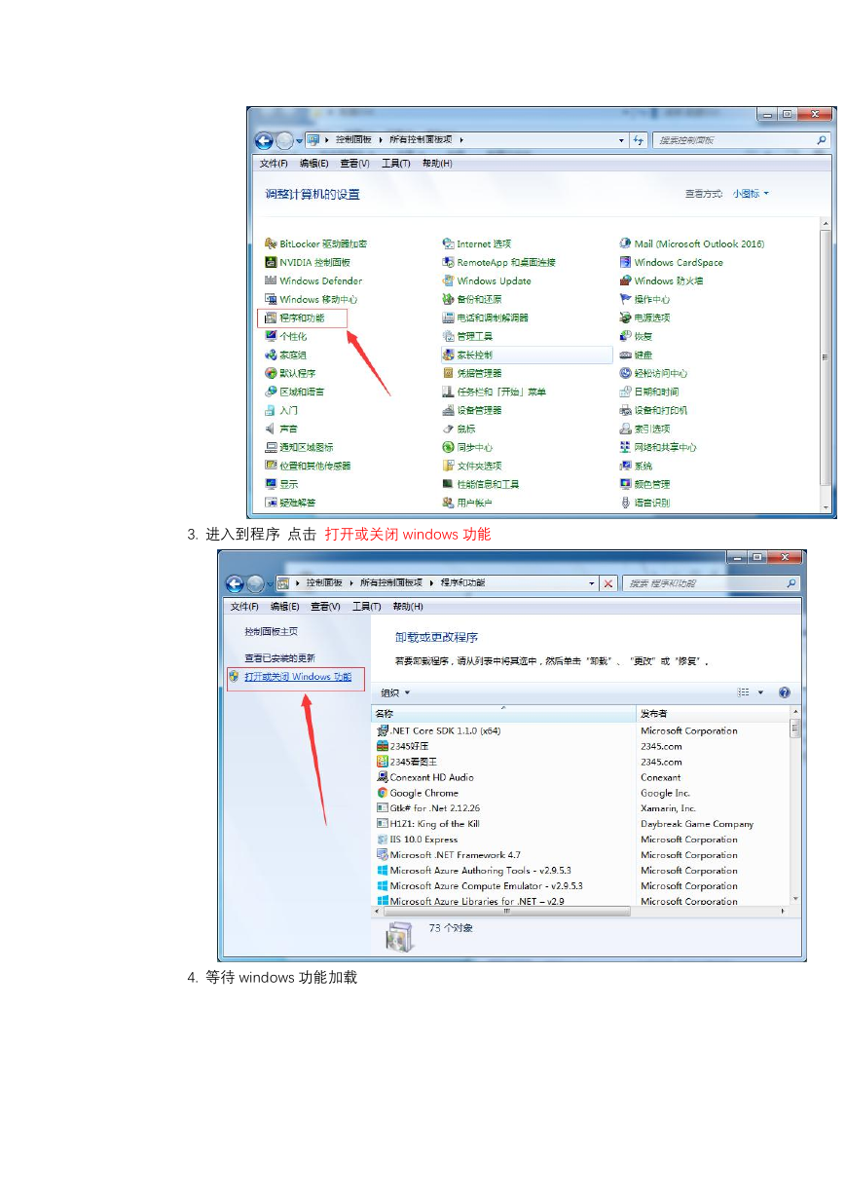Open 查看已安装的更新 link
846x1196 pixels.
click(x=279, y=658)
